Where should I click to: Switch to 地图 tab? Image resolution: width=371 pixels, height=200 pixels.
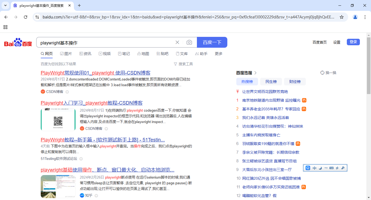(143, 54)
